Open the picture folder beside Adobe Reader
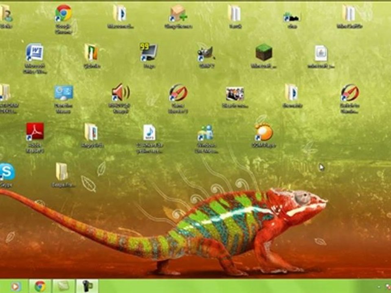391x293 pixels. (x=91, y=132)
